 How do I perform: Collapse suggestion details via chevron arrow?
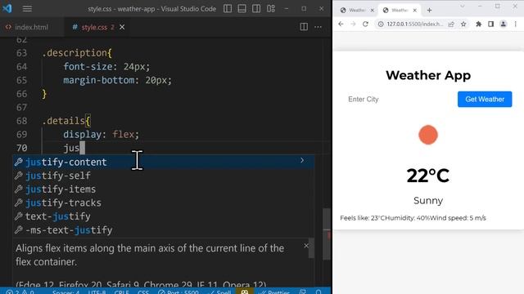[x=302, y=160]
